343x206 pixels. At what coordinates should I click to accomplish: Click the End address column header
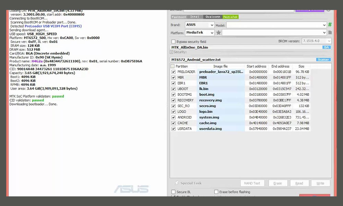281,66
